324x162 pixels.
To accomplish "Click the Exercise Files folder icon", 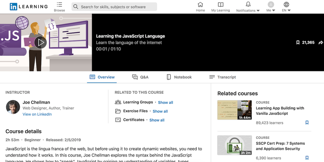I will (118, 111).
